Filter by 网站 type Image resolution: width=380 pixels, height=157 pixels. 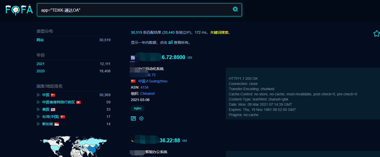(x=40, y=40)
